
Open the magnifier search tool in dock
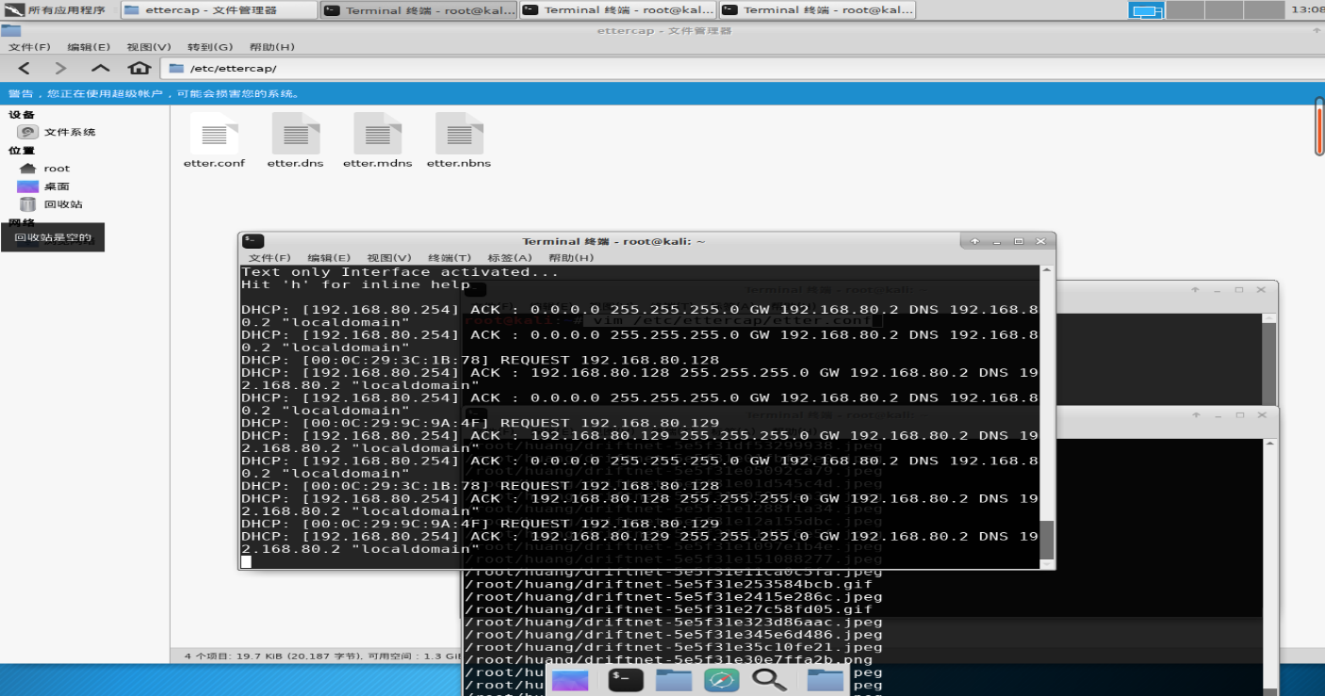tap(770, 680)
